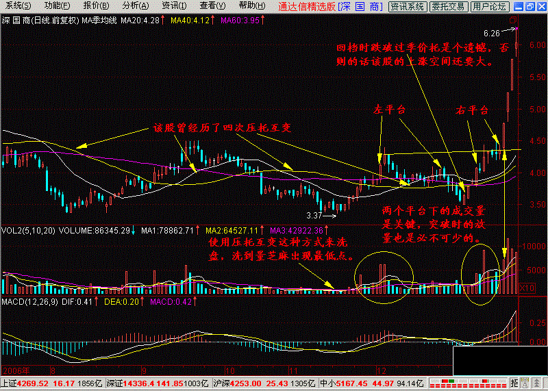Restore down the 通达信 window
This screenshot has height=391, width=548.
coord(530,6)
